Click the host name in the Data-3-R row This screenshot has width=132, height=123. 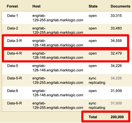(58, 43)
